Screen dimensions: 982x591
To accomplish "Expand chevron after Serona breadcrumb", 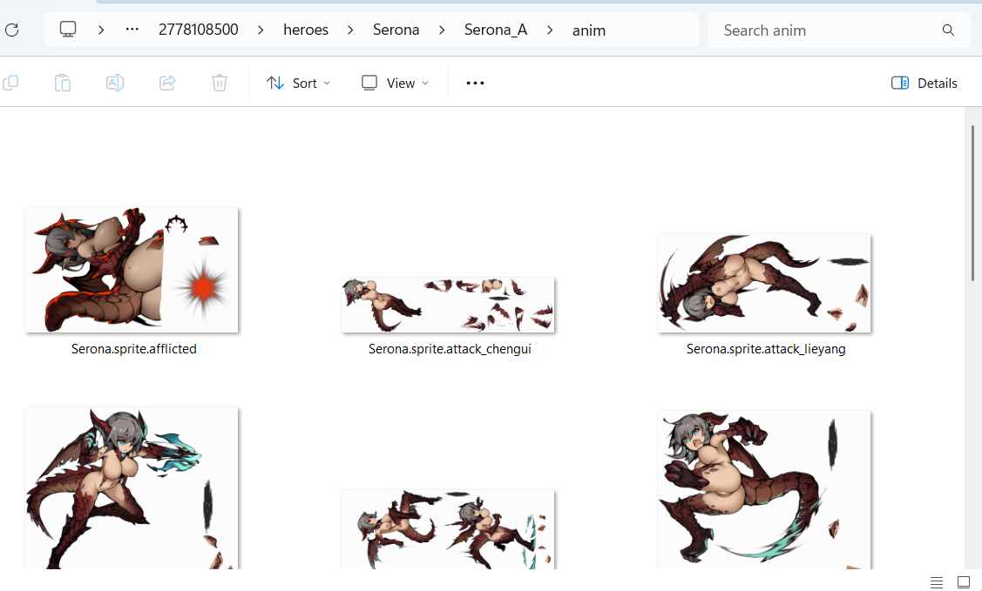I will tap(442, 30).
